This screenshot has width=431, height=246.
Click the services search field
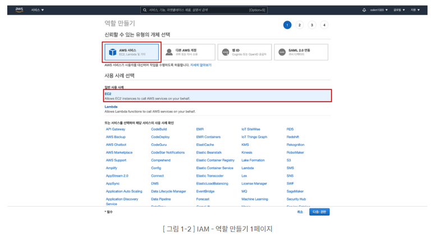click(x=204, y=10)
